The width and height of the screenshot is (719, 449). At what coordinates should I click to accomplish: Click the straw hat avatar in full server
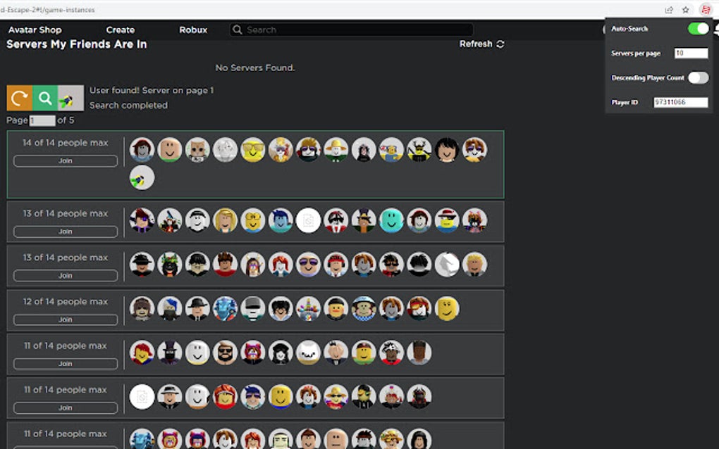[x=336, y=150]
